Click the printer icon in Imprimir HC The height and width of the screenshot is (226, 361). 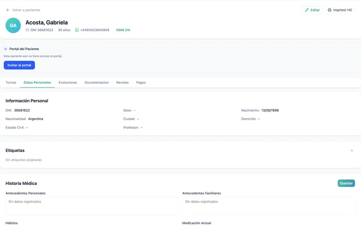tap(329, 10)
